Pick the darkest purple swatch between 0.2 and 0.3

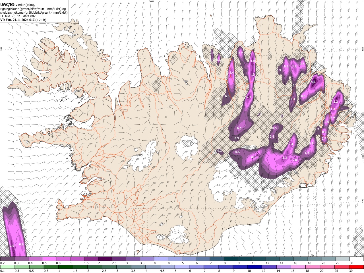pos(7,259)
